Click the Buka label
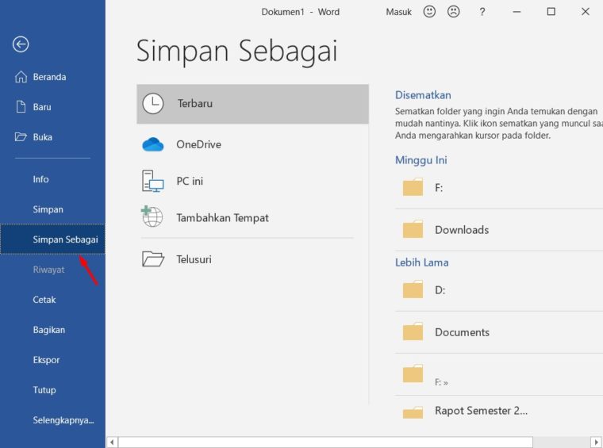 (x=43, y=137)
